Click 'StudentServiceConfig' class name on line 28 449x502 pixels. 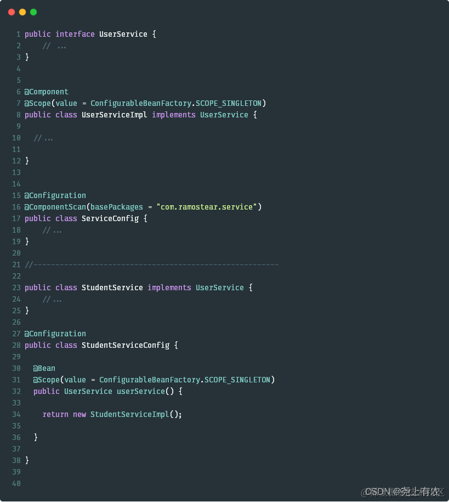(x=126, y=346)
